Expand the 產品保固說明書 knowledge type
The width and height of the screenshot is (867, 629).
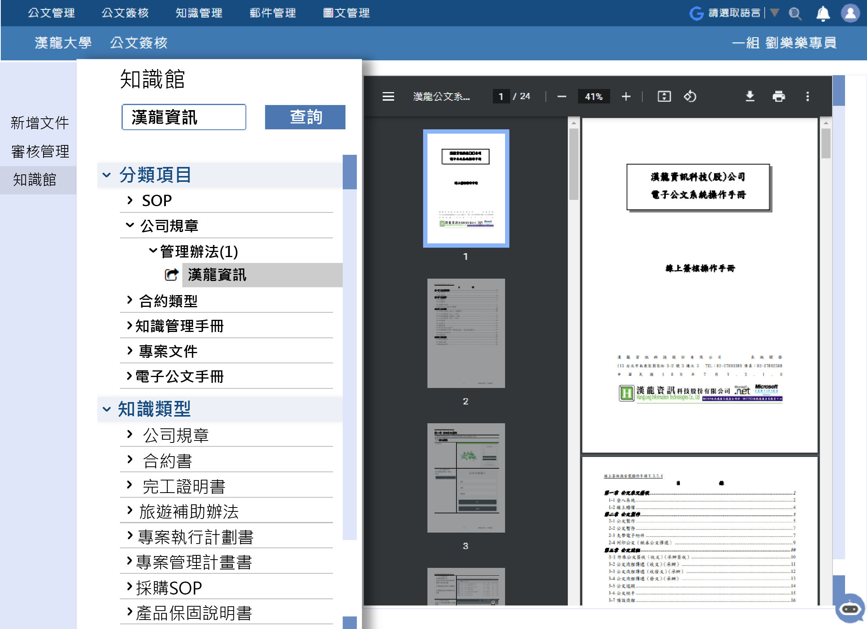130,611
